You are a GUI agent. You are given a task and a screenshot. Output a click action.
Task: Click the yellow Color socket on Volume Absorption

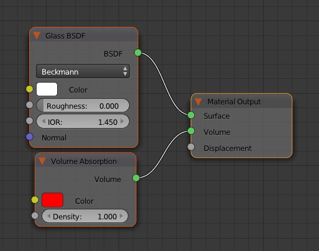[35, 200]
